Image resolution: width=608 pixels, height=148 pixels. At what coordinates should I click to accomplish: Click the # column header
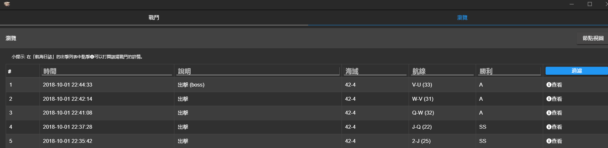click(10, 71)
